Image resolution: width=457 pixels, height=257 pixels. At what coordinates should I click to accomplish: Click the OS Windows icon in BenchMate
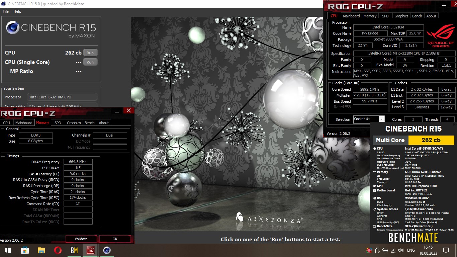374,198
